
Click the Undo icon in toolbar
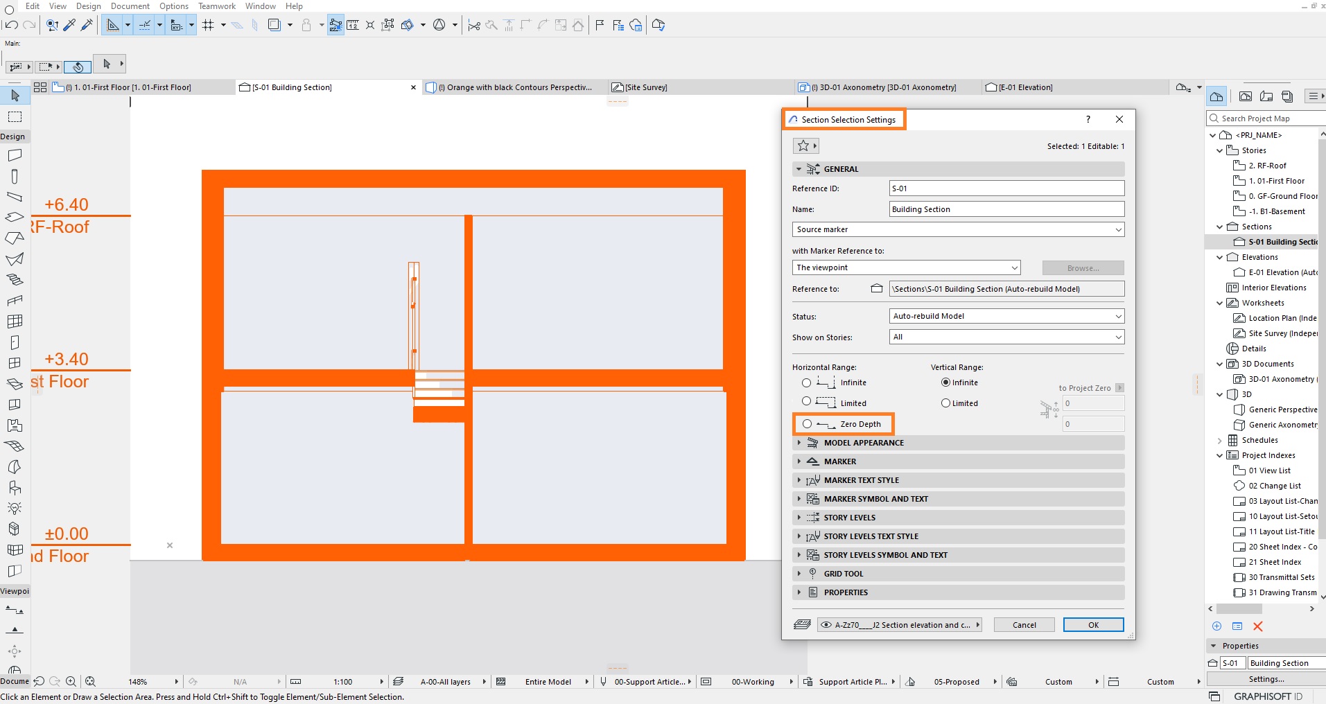[x=11, y=25]
